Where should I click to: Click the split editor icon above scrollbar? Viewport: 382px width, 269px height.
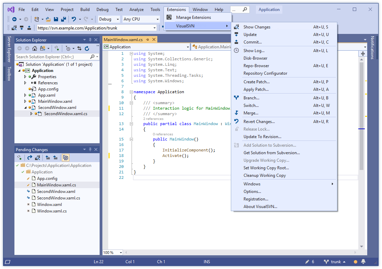pos(363,54)
